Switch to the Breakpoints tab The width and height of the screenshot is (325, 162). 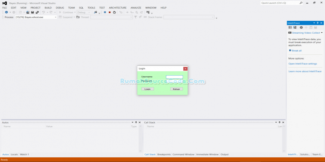[164, 154]
